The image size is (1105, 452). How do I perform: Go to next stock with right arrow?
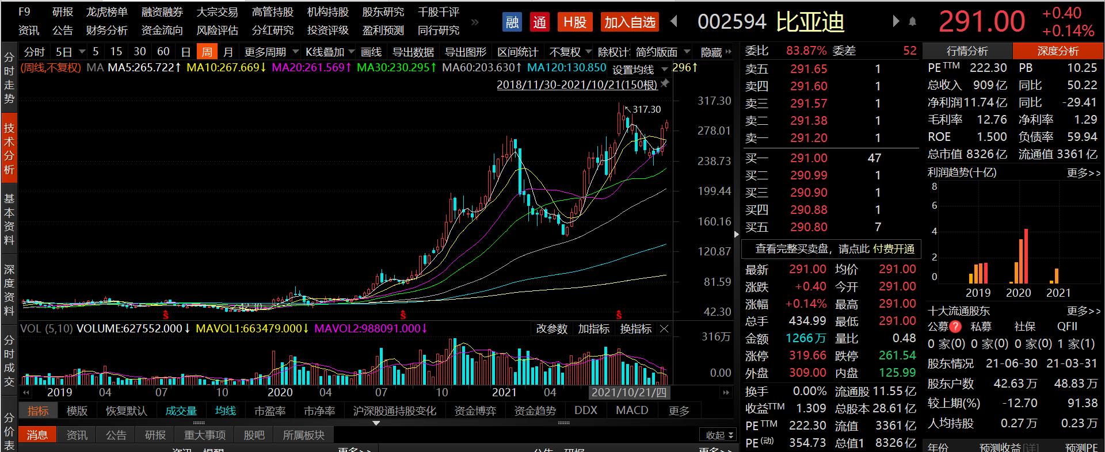pos(896,22)
